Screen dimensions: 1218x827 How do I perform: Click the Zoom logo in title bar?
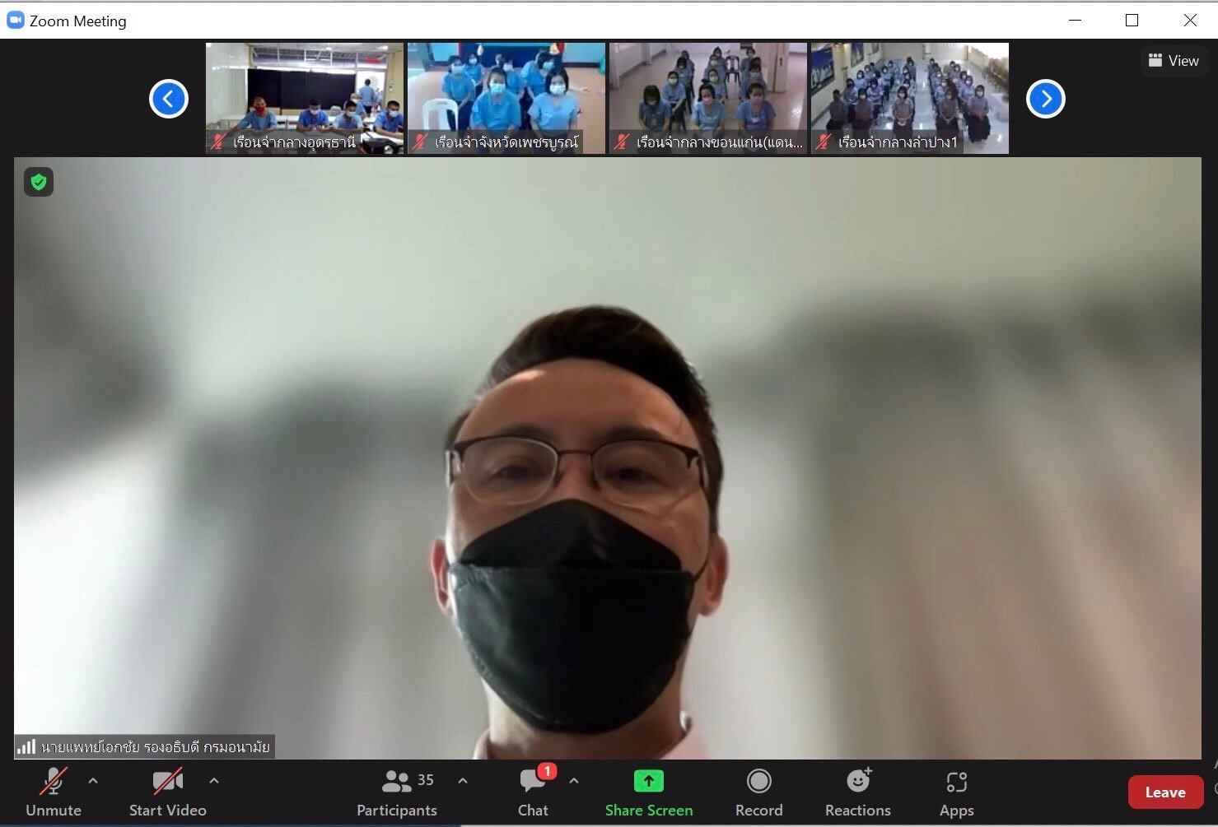15,21
